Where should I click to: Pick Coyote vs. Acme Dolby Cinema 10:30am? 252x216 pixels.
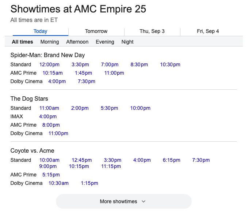pyautogui.click(x=58, y=183)
